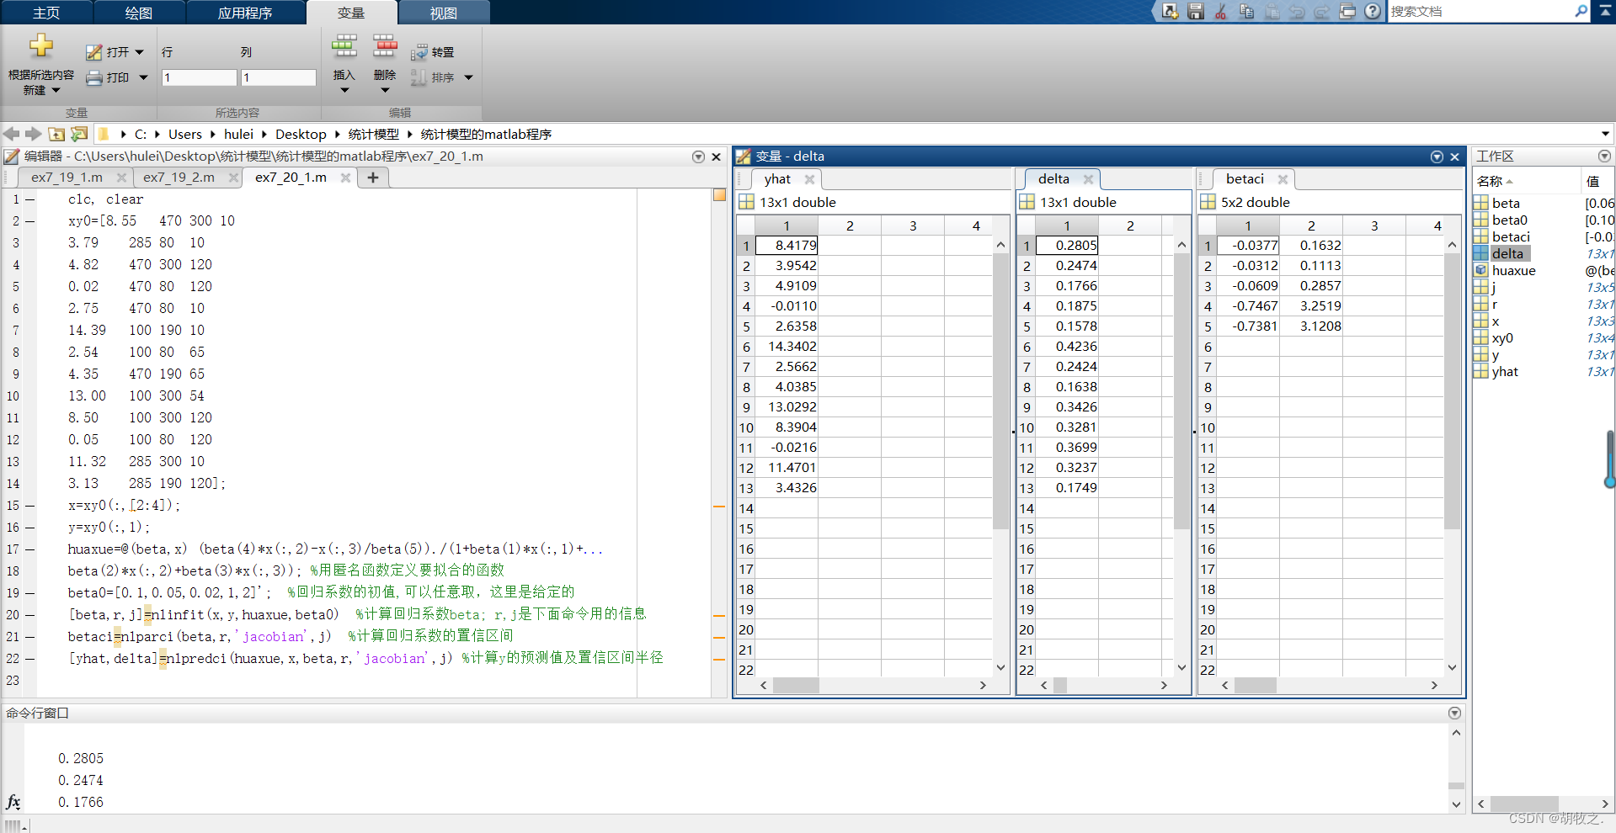
Task: Switch to the 应用程序 (Apps) tab
Action: [x=245, y=13]
